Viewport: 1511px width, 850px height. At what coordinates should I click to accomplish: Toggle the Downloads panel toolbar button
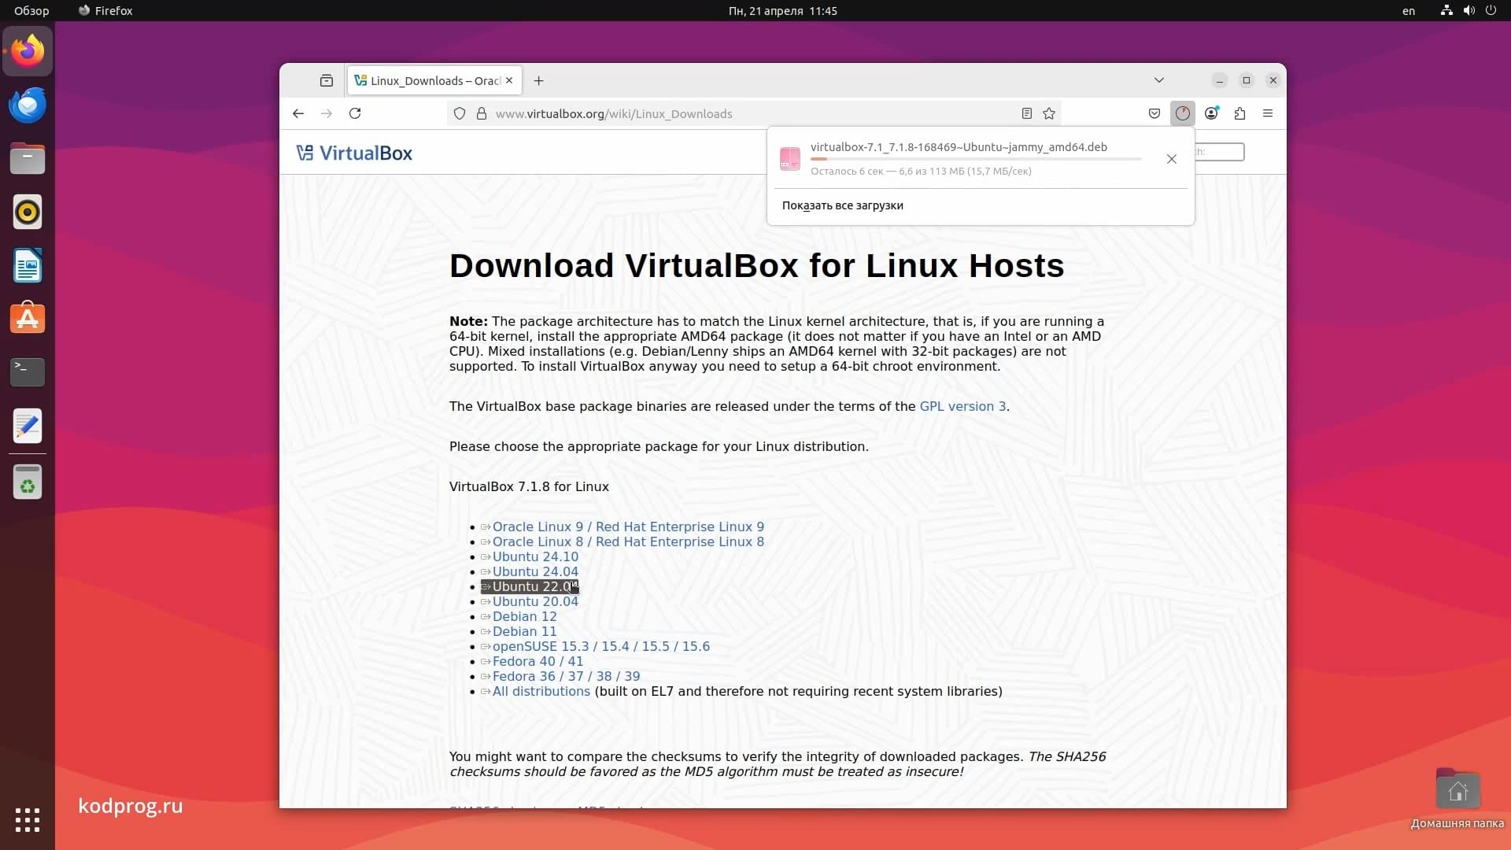tap(1183, 113)
